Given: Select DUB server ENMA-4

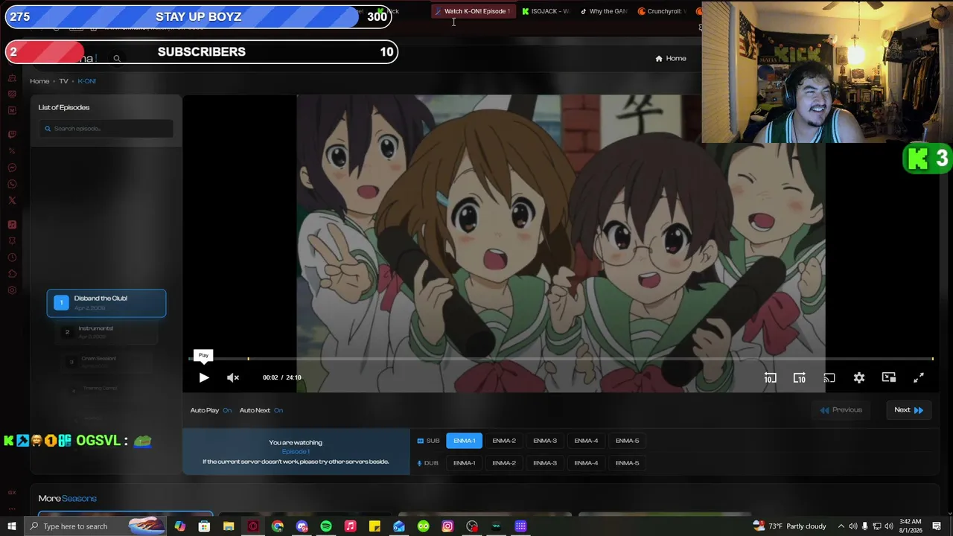Looking at the screenshot, I should (586, 463).
